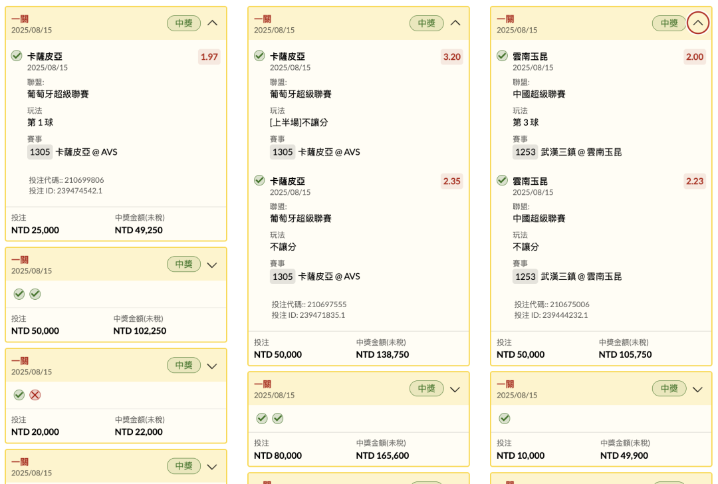Click play type text 第 1 球

point(41,122)
